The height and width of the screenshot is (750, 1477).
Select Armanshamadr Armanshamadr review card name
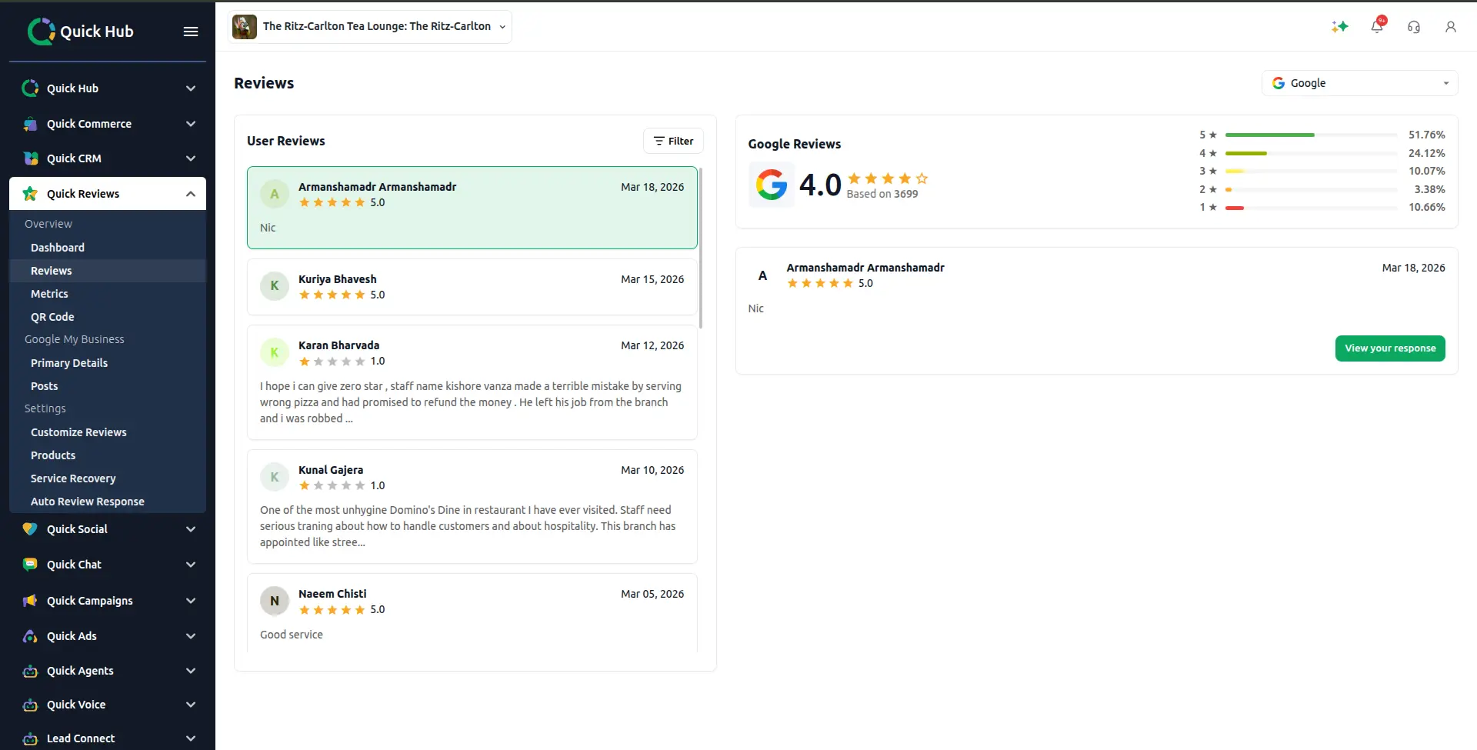(x=377, y=187)
